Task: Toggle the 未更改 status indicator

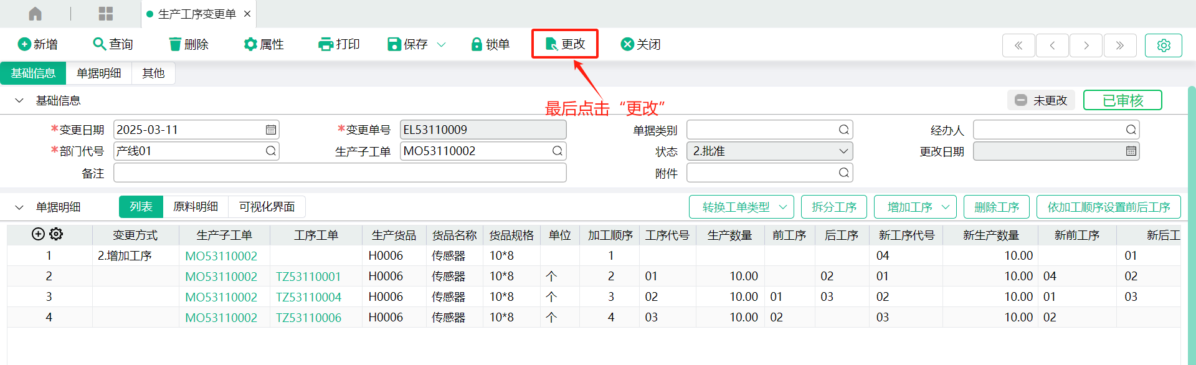Action: 1041,100
